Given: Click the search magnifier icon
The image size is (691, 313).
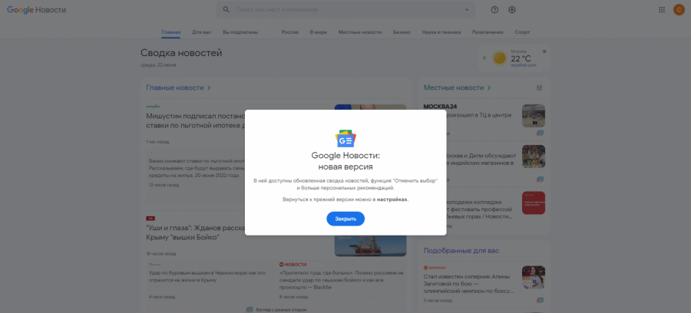Looking at the screenshot, I should (226, 10).
